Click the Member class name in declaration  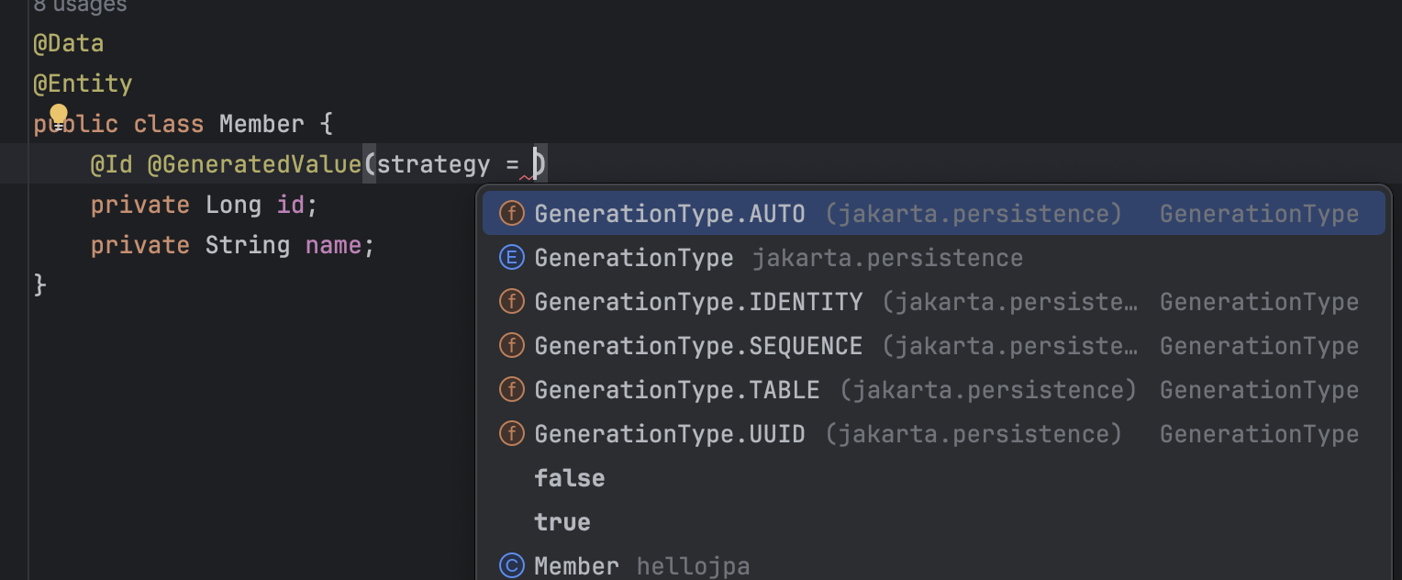pyautogui.click(x=261, y=124)
